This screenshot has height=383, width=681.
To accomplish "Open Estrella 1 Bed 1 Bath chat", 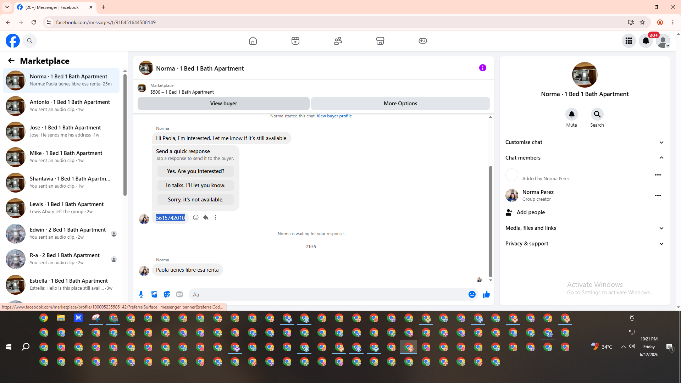I will pos(61,285).
